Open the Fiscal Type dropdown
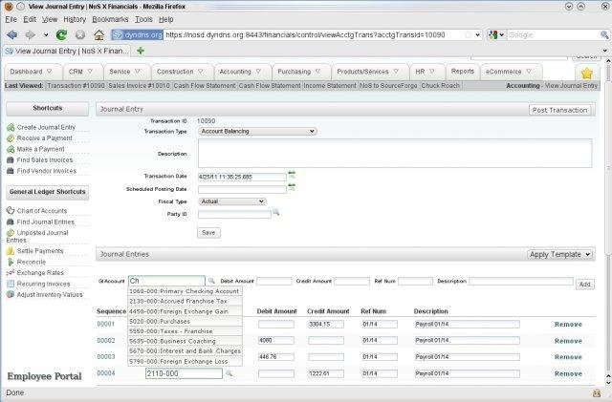 click(x=232, y=201)
